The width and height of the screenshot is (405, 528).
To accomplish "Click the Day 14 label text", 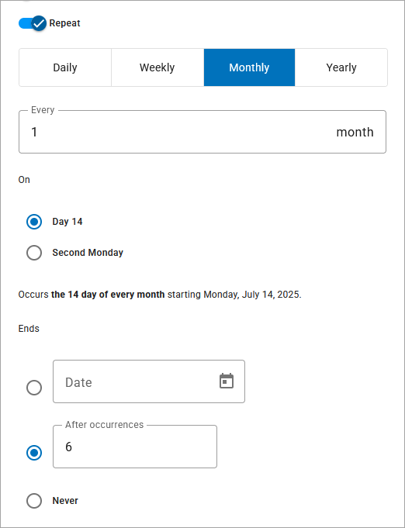I will point(67,222).
